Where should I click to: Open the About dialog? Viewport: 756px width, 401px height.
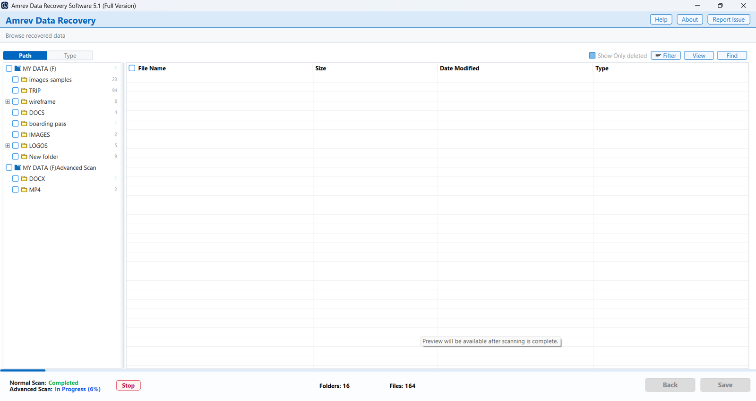click(x=690, y=19)
